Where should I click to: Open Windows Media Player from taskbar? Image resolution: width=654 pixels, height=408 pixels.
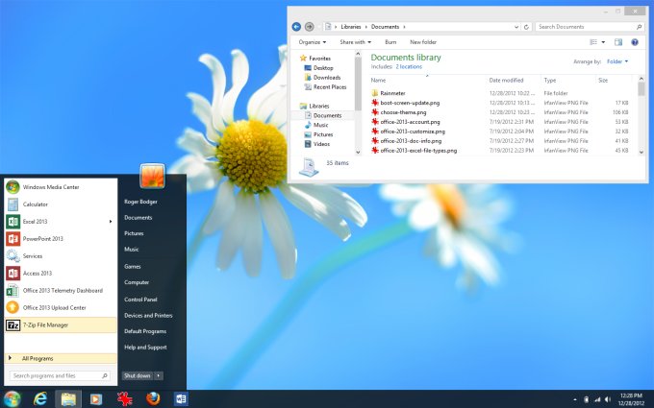pyautogui.click(x=96, y=399)
